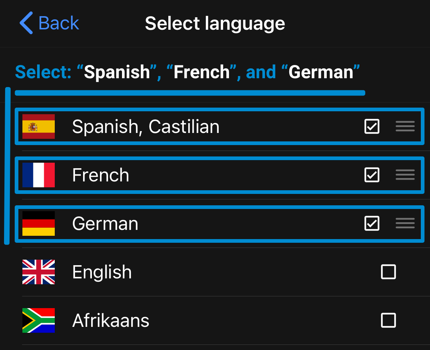Click the drag handle for Spanish, Castilian
Screen dimensions: 430x350
click(x=405, y=126)
